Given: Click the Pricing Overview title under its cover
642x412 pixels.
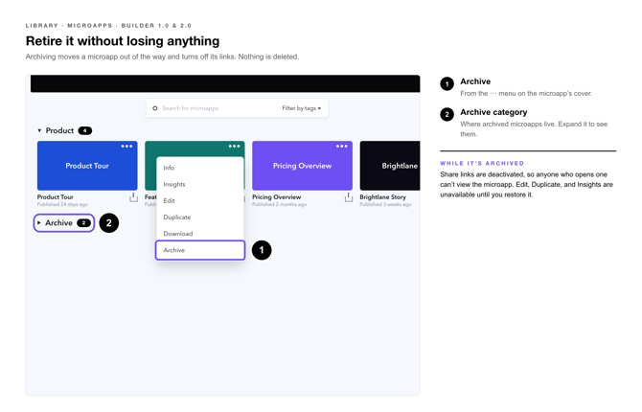Looking at the screenshot, I should (276, 197).
